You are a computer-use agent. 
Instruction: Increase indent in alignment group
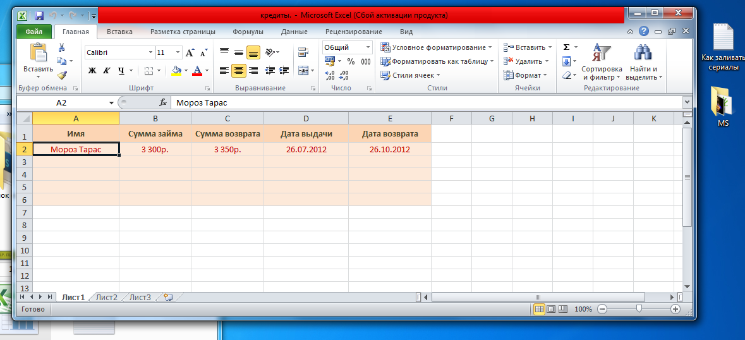(x=284, y=71)
